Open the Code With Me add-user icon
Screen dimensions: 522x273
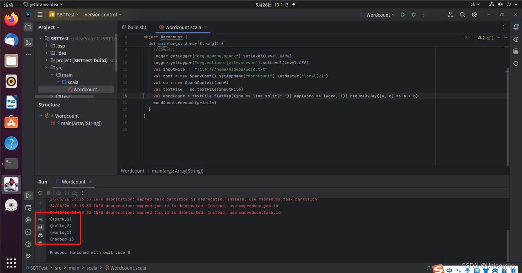450,15
